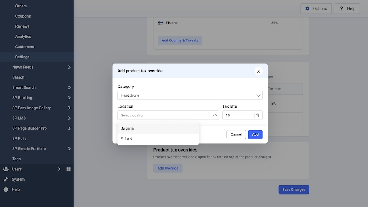Expand the SP Booking submenu arrow
Image resolution: width=368 pixels, height=207 pixels.
pos(69,98)
